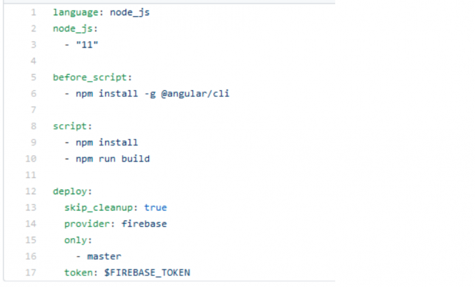Click the 'node_js' value on line 1
This screenshot has width=475, height=287.
coord(129,12)
